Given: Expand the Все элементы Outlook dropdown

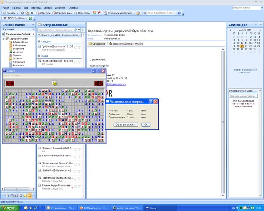Looking at the screenshot, I should (34, 34).
